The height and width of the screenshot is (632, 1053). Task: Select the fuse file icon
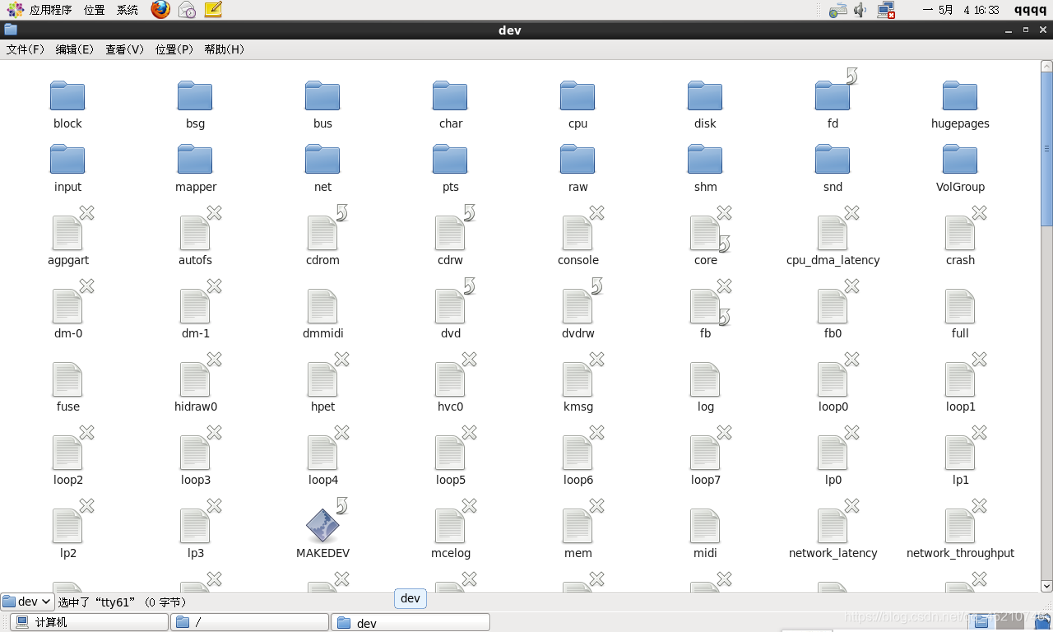tap(67, 379)
